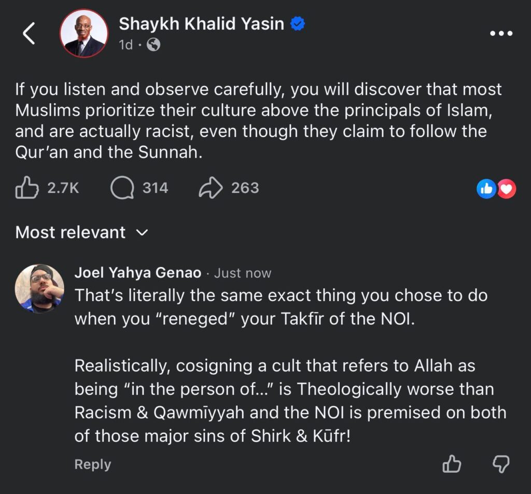Click the 1d post timestamp
The width and height of the screenshot is (531, 494).
[125, 45]
